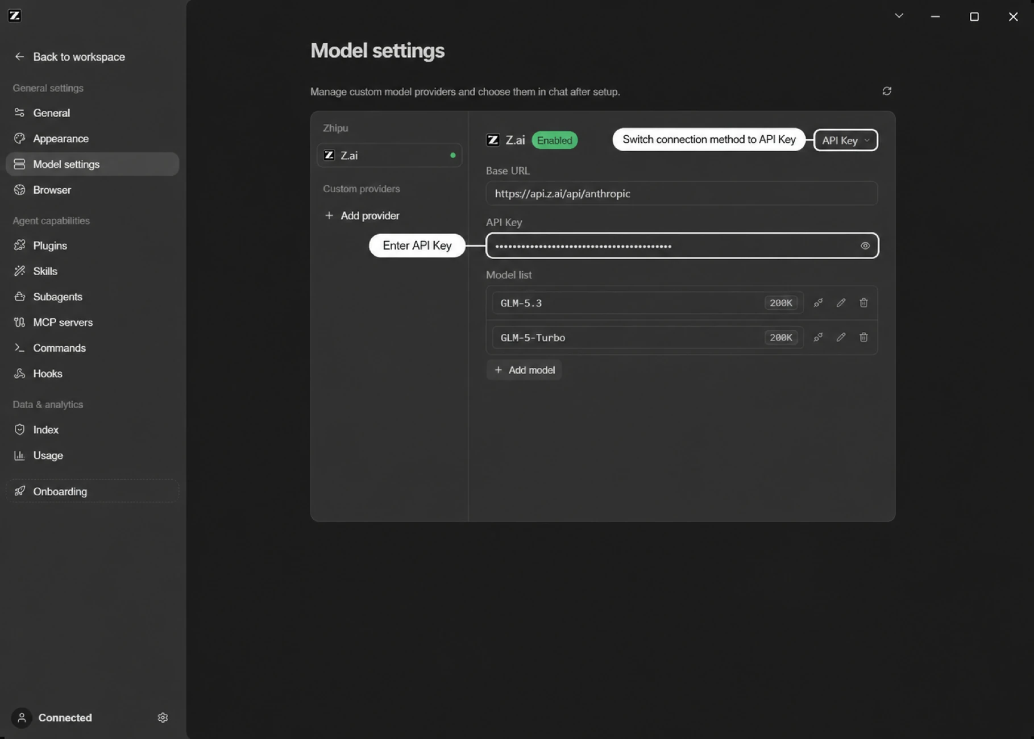Reveal API key with eye icon

pyautogui.click(x=865, y=246)
